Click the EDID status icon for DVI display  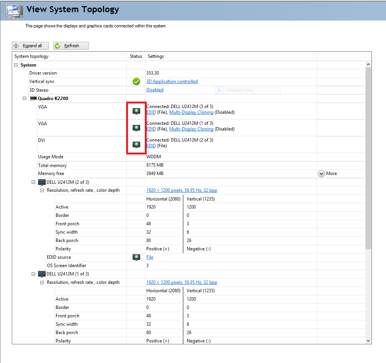[136, 145]
